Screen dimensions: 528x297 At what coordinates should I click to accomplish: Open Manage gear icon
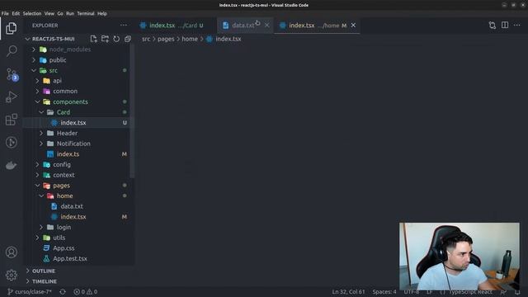(x=11, y=275)
